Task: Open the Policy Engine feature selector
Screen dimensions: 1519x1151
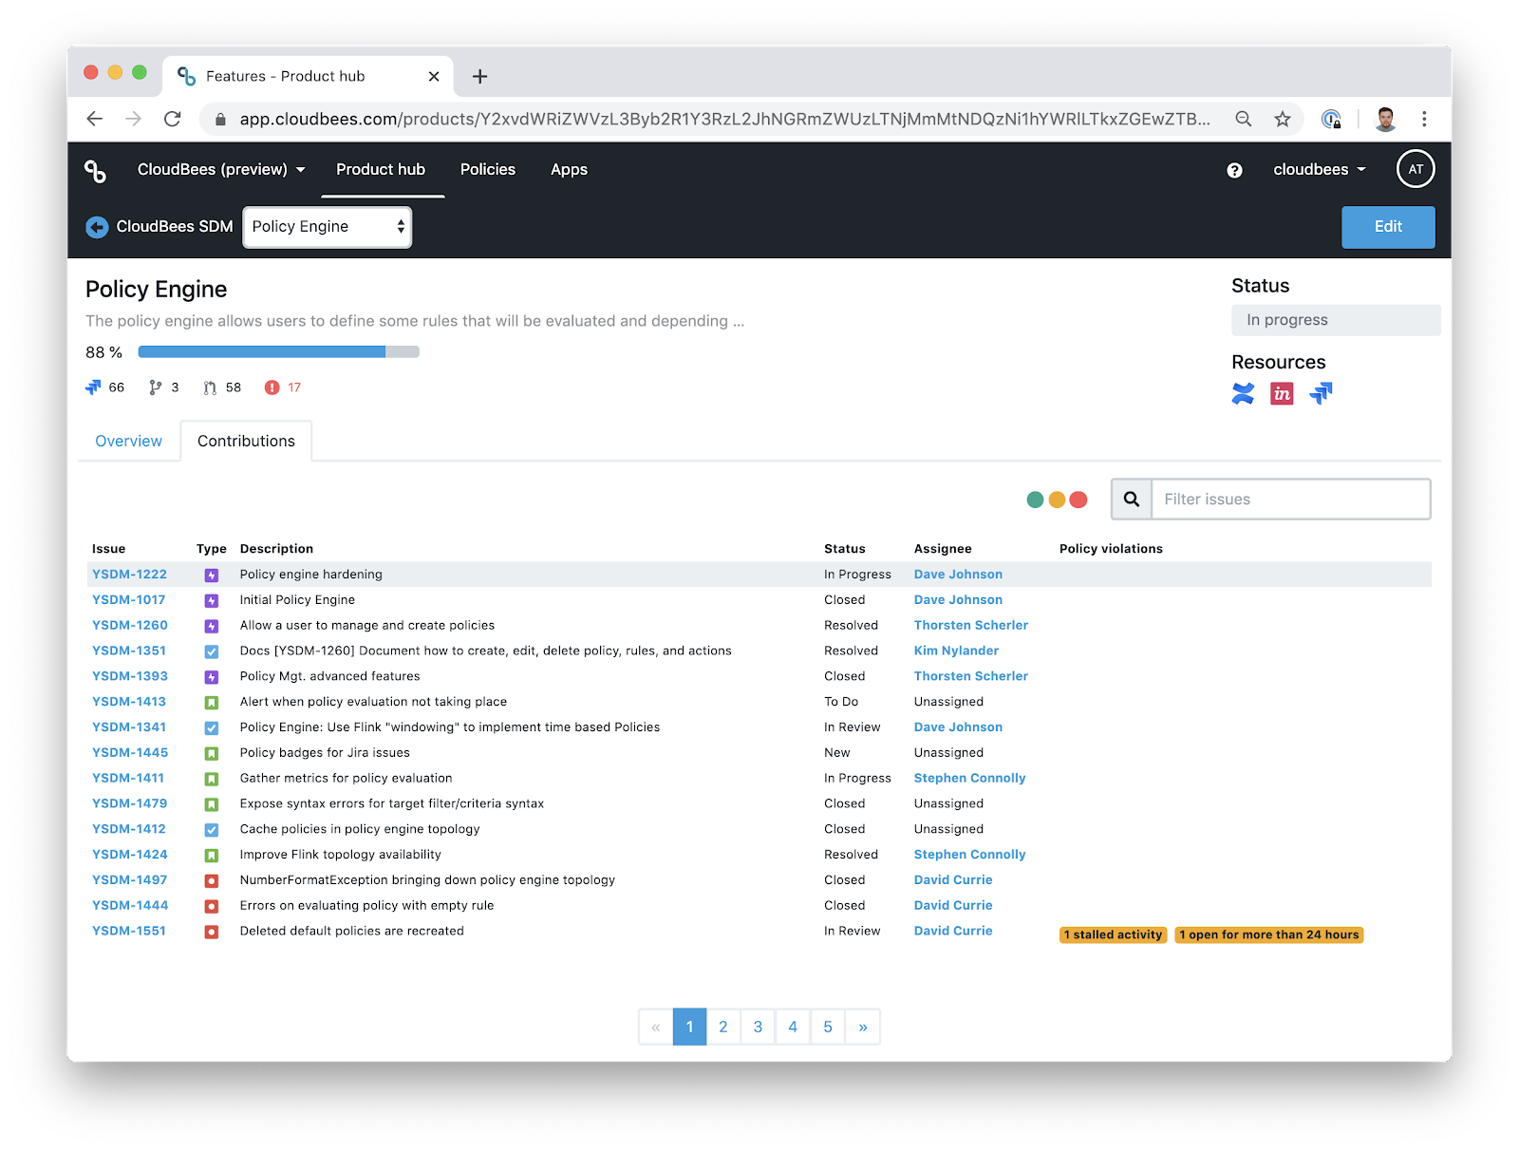Action: tap(328, 227)
